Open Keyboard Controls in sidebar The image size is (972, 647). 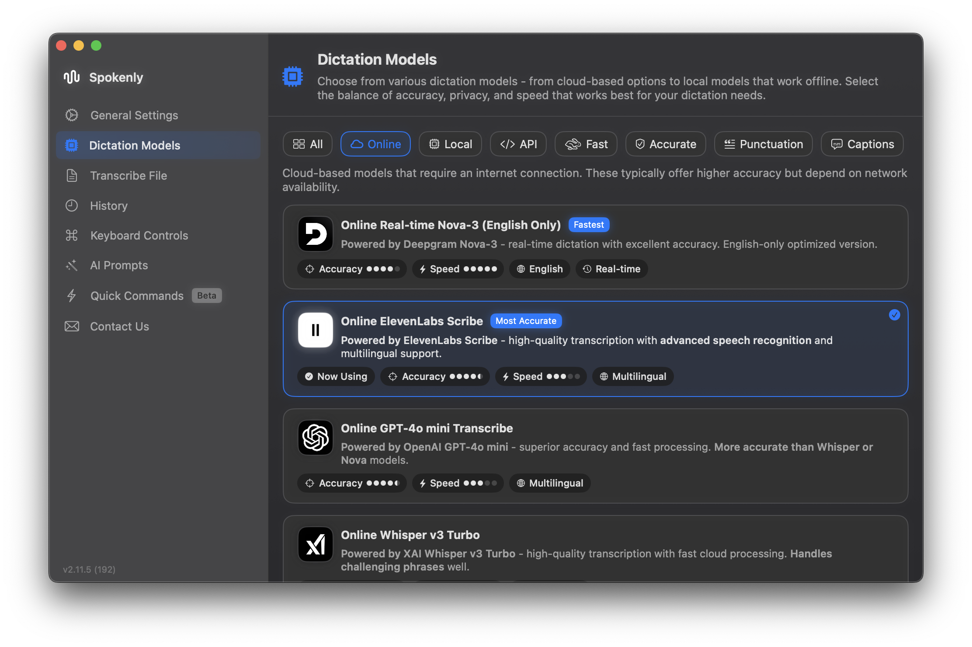139,235
